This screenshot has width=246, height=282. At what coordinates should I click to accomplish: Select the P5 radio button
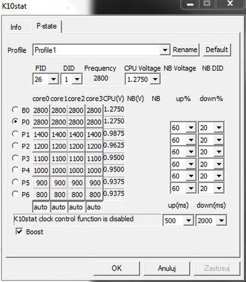(x=15, y=182)
